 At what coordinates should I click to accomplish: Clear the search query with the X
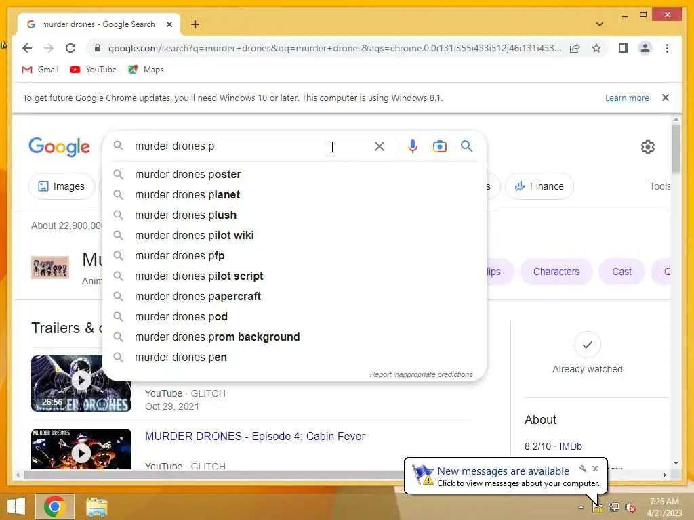tap(380, 146)
